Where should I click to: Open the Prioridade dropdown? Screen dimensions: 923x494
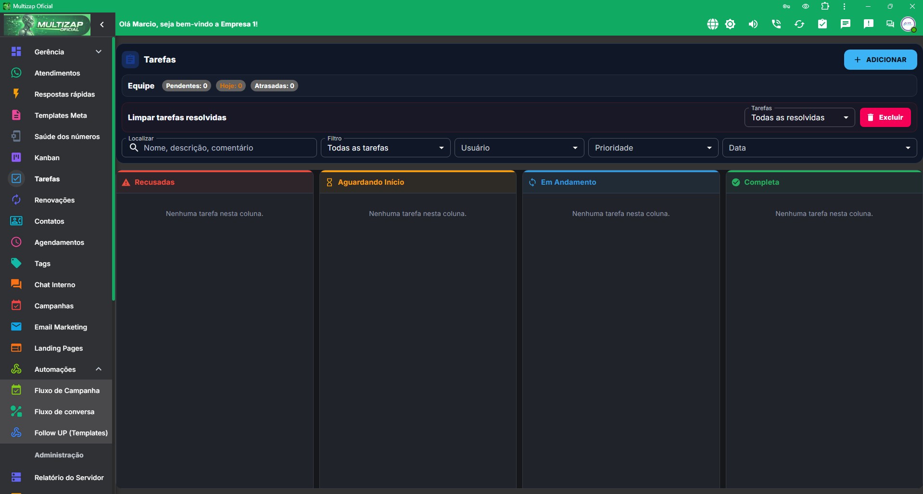pyautogui.click(x=653, y=148)
